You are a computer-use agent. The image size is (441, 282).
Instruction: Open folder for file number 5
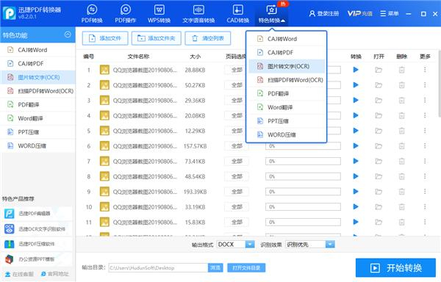(379, 131)
